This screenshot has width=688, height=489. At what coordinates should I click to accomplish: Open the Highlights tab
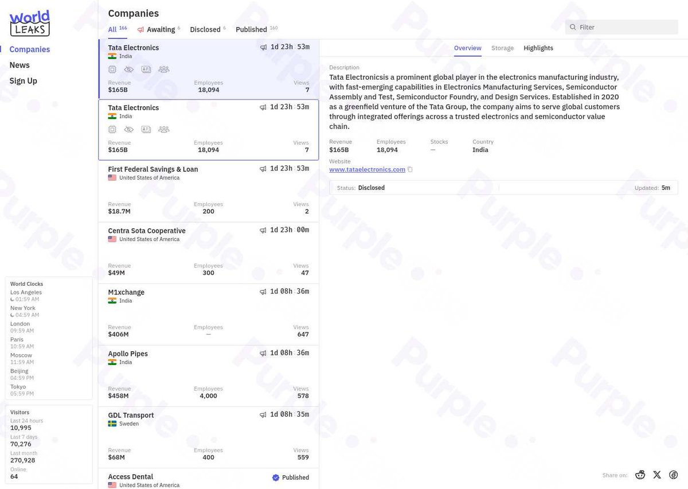(x=538, y=48)
